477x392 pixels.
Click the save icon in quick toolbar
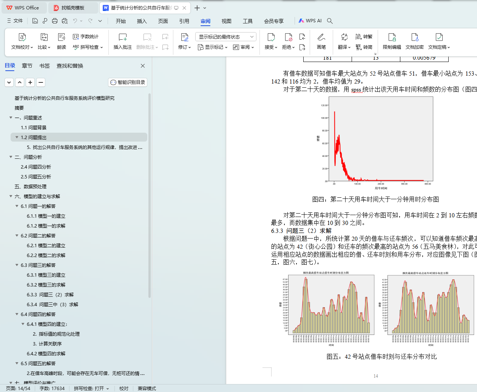35,21
